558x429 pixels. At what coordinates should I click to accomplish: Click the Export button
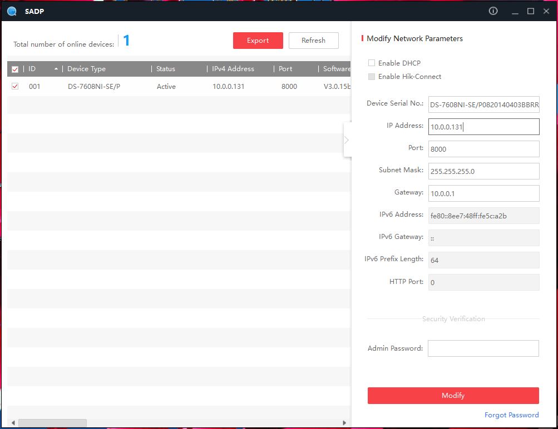coord(258,41)
